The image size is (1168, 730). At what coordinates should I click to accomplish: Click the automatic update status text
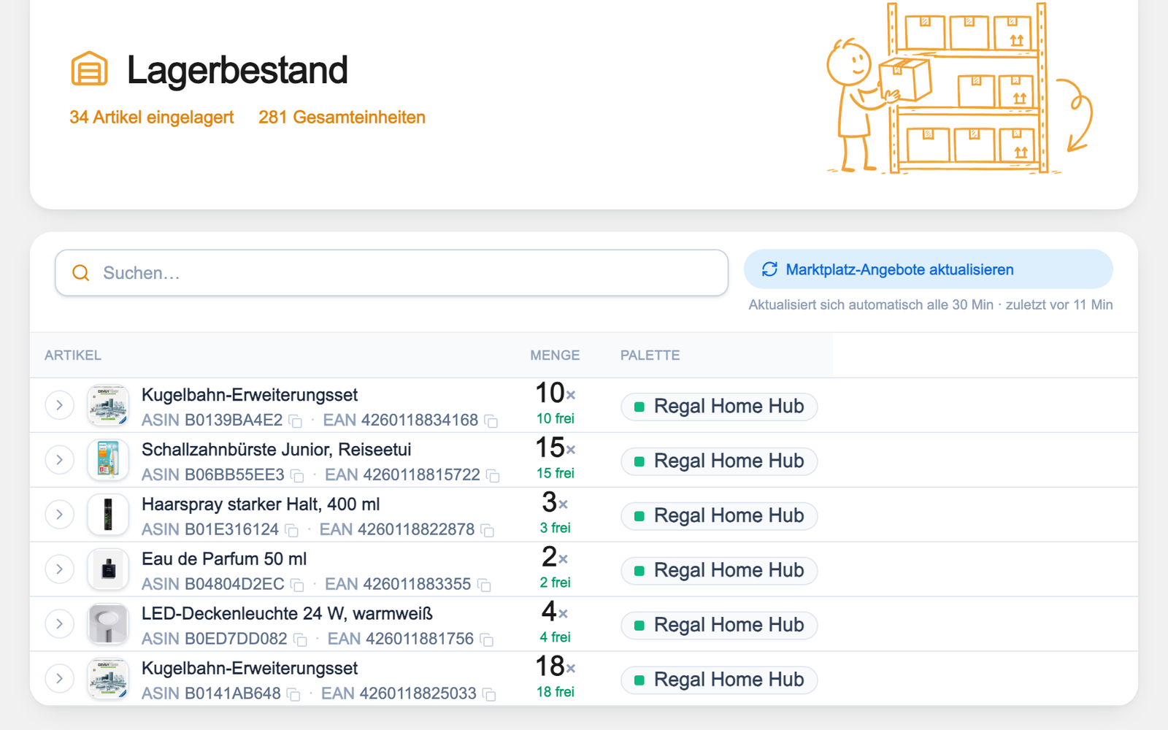point(931,305)
